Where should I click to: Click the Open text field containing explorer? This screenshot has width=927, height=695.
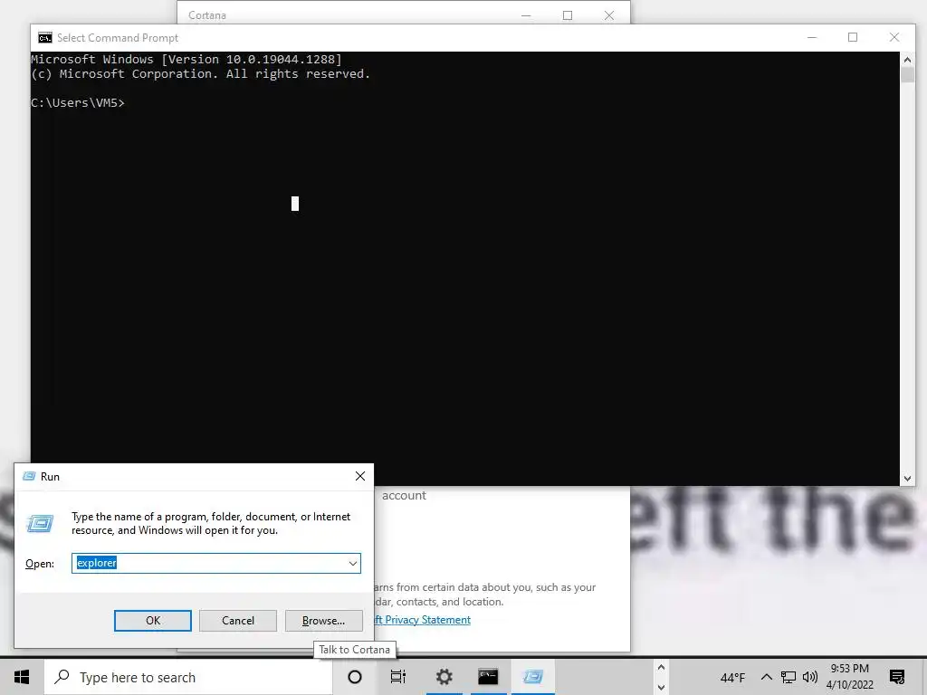pos(216,563)
